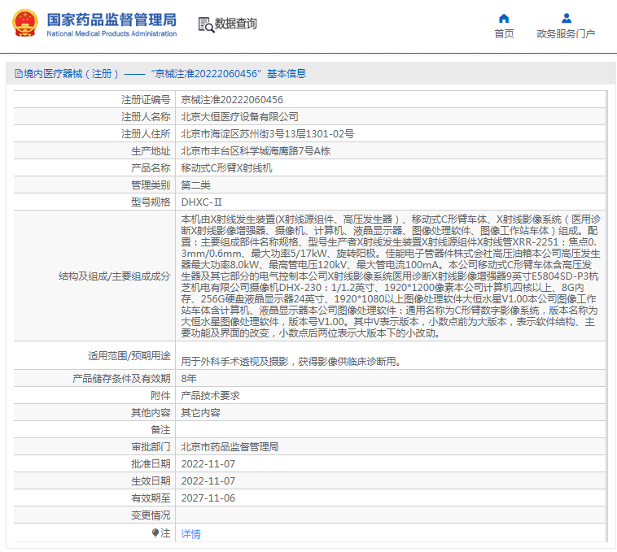Click the 注册人名称 row label
Screen dimensions: 617x552
coord(146,117)
